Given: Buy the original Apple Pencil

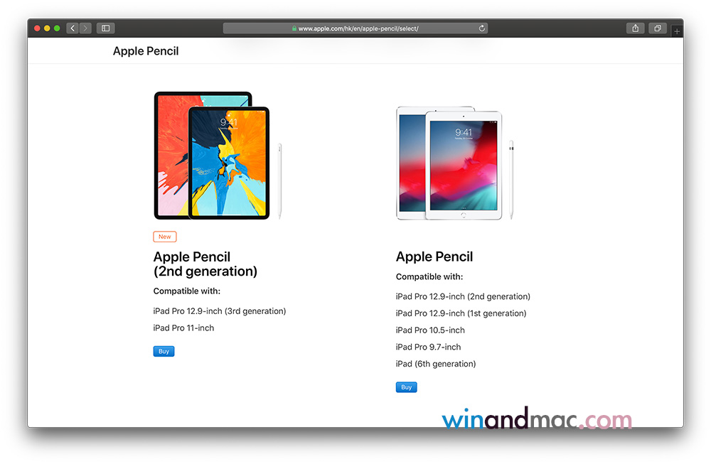Looking at the screenshot, I should [406, 387].
